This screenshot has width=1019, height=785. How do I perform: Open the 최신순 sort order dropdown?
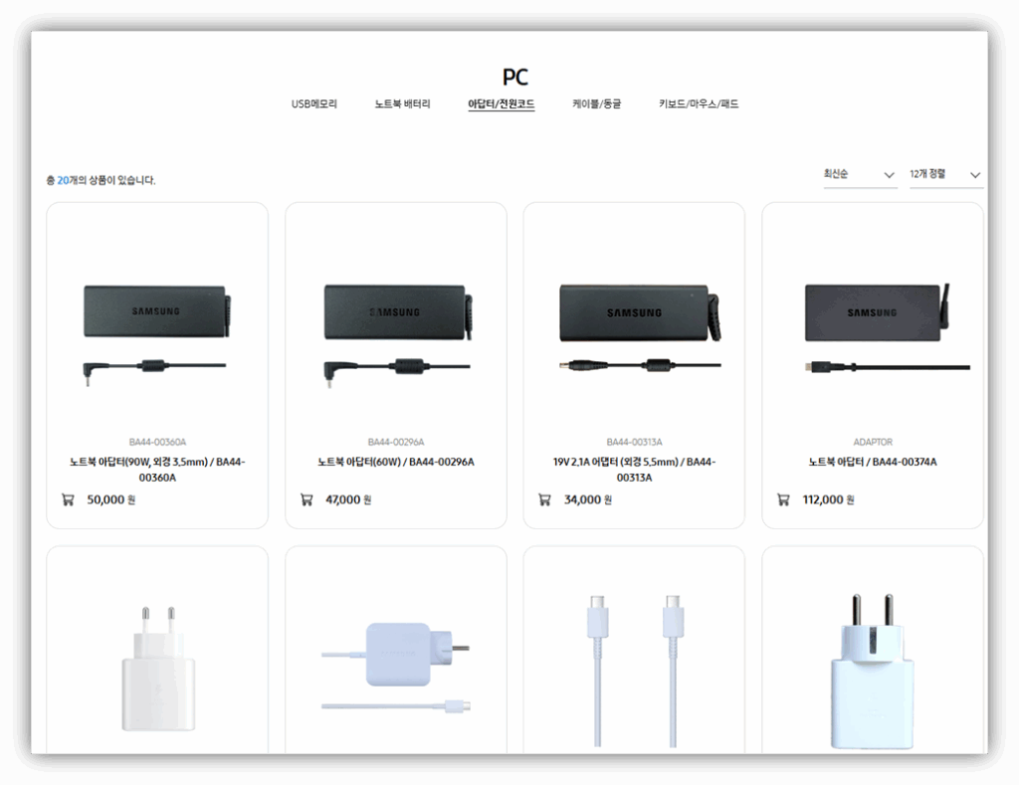pyautogui.click(x=860, y=175)
